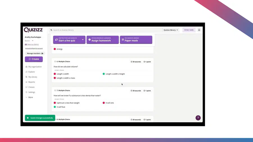
Task: Open Classes from the sidebar
Action: 30,87
